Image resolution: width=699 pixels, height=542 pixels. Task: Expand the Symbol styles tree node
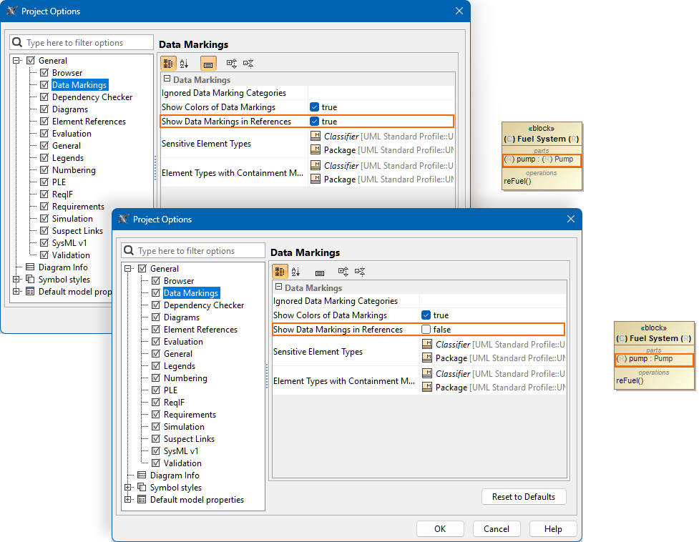(128, 487)
